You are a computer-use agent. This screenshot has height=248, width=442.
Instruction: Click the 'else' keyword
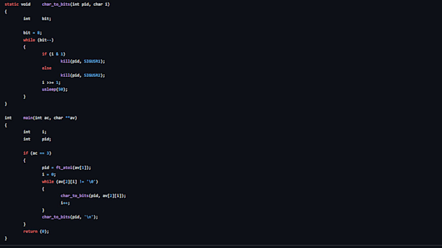47,68
